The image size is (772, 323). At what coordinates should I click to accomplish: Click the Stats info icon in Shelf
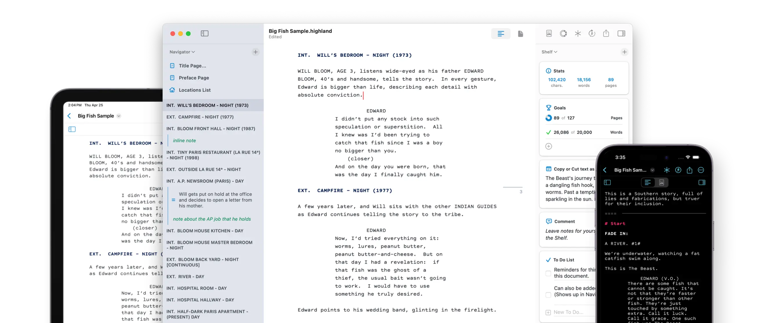click(548, 71)
